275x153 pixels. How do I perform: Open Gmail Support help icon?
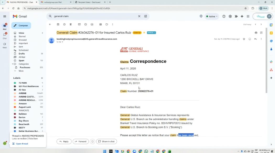pyautogui.click(x=224, y=16)
